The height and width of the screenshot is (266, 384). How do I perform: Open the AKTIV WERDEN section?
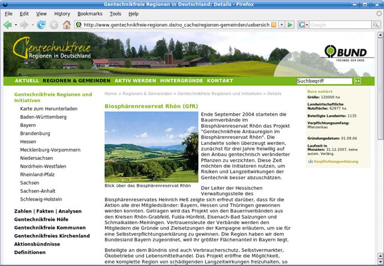(136, 81)
